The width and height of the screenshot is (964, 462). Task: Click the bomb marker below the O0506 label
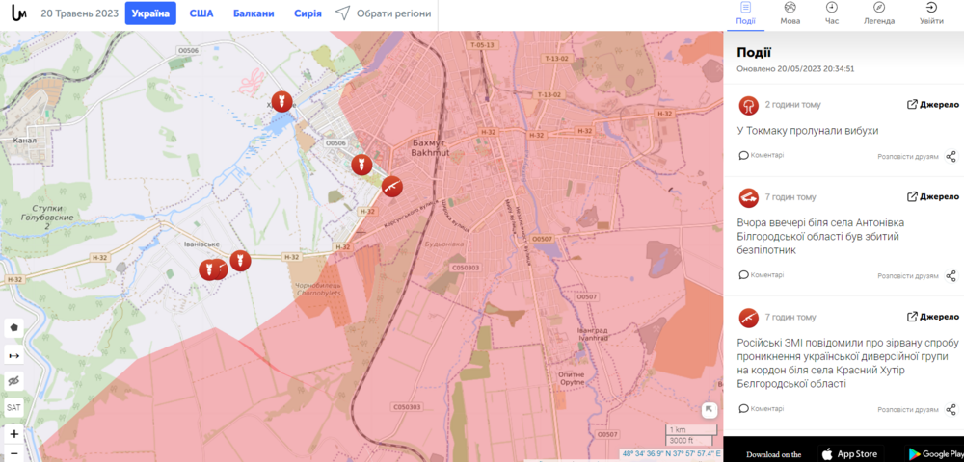[x=361, y=165]
